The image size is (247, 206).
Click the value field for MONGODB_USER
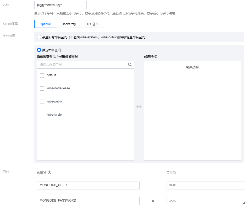click(206, 186)
